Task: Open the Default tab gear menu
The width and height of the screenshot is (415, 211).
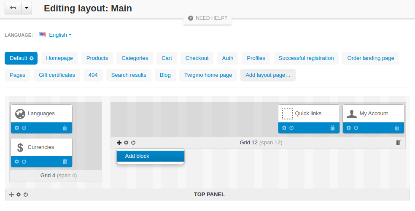Action: (32, 58)
